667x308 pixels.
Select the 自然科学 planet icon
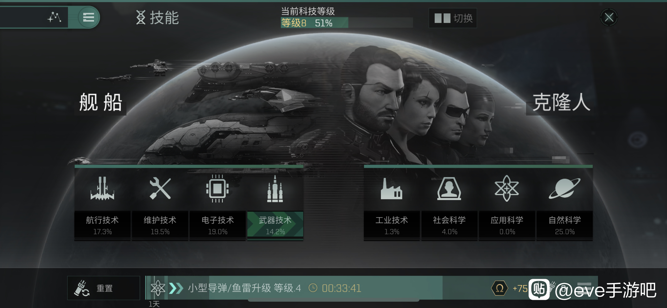point(564,188)
